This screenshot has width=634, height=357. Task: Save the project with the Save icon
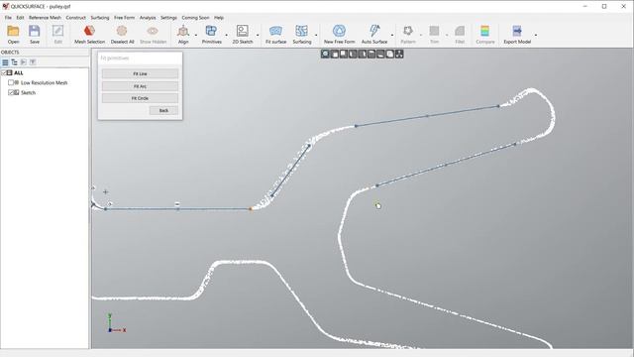(x=35, y=35)
